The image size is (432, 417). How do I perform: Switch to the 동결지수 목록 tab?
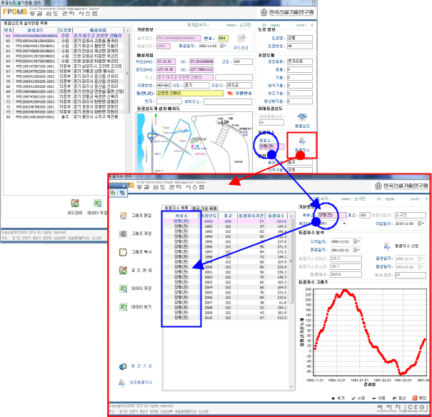(176, 208)
